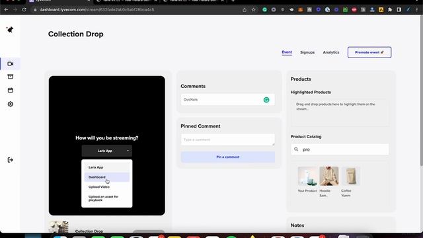
Task: Click the green Grammarly extension in toolbar
Action: (264, 10)
